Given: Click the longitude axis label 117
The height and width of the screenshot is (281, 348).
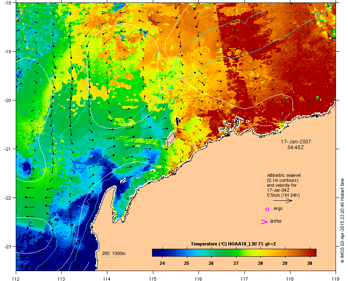Looking at the screenshot, I should tap(244, 279).
